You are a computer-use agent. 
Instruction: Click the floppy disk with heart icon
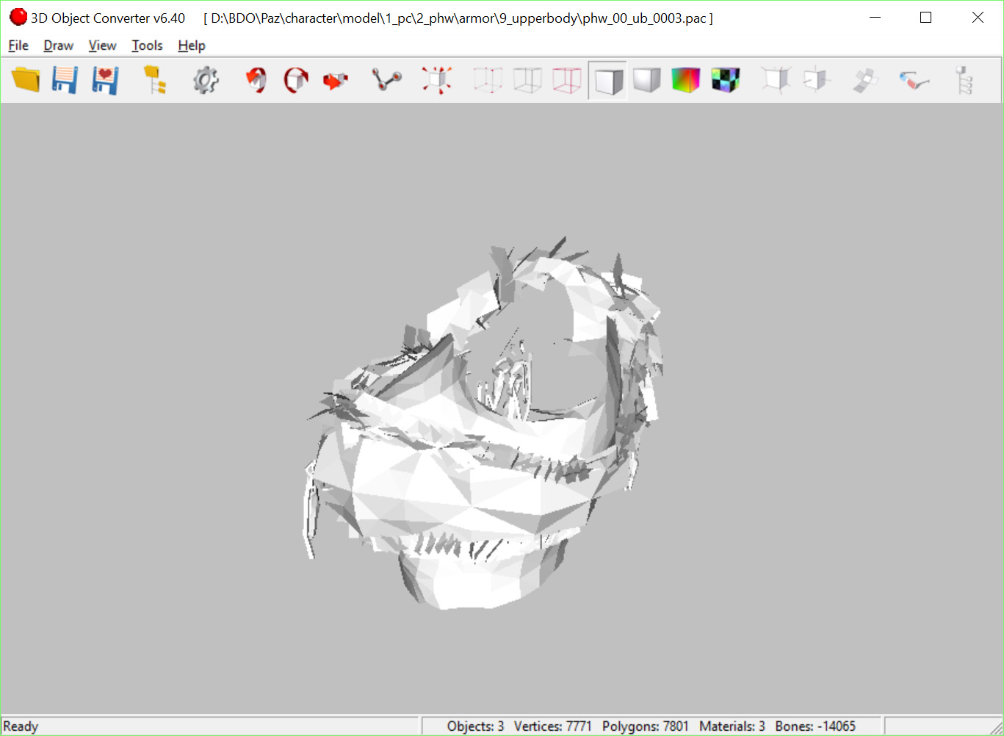tap(105, 79)
